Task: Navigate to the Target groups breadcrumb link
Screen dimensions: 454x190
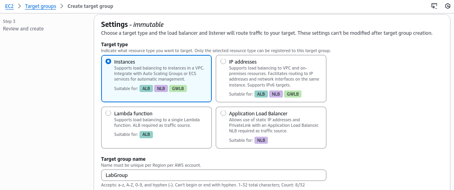Action: click(x=41, y=6)
